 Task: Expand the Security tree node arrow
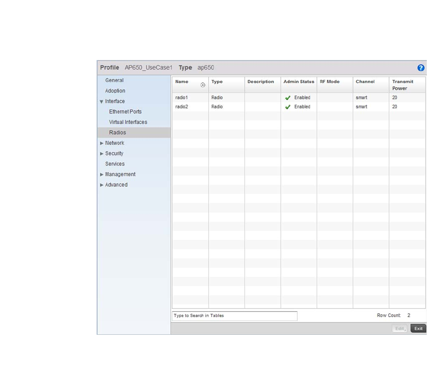(102, 153)
